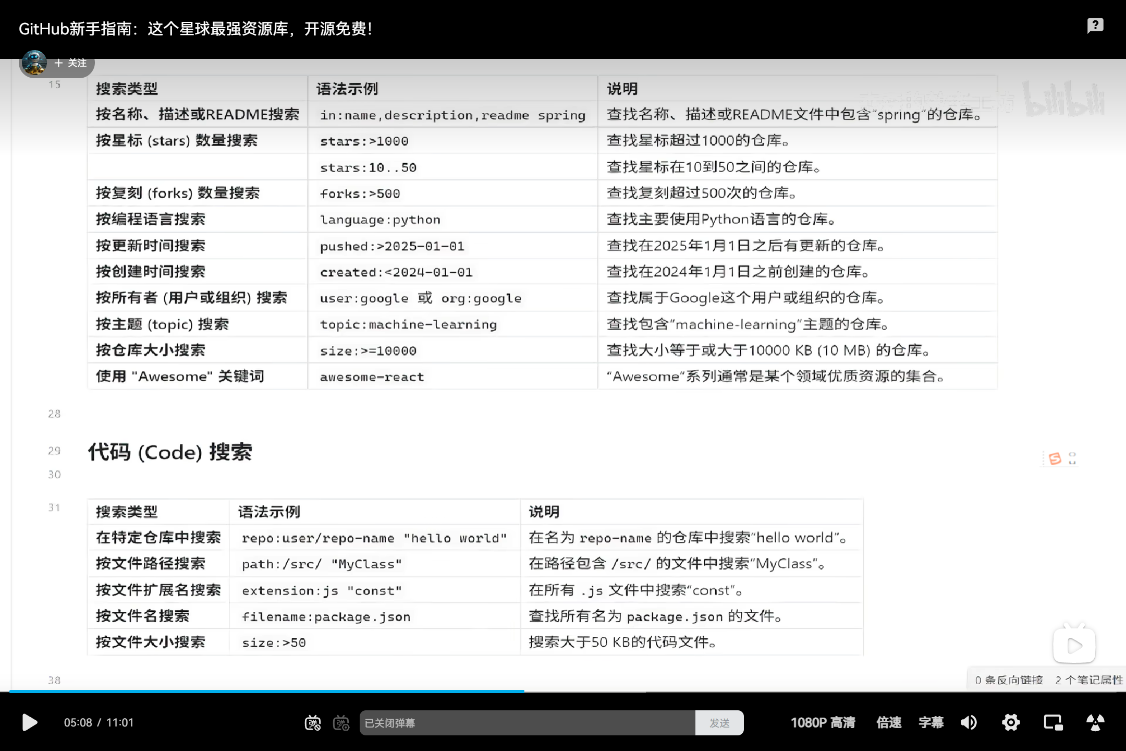Open the help question mark icon

click(1095, 25)
